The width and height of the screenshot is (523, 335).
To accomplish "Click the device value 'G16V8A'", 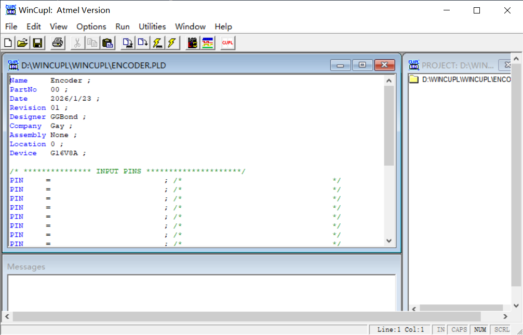I will pyautogui.click(x=64, y=153).
